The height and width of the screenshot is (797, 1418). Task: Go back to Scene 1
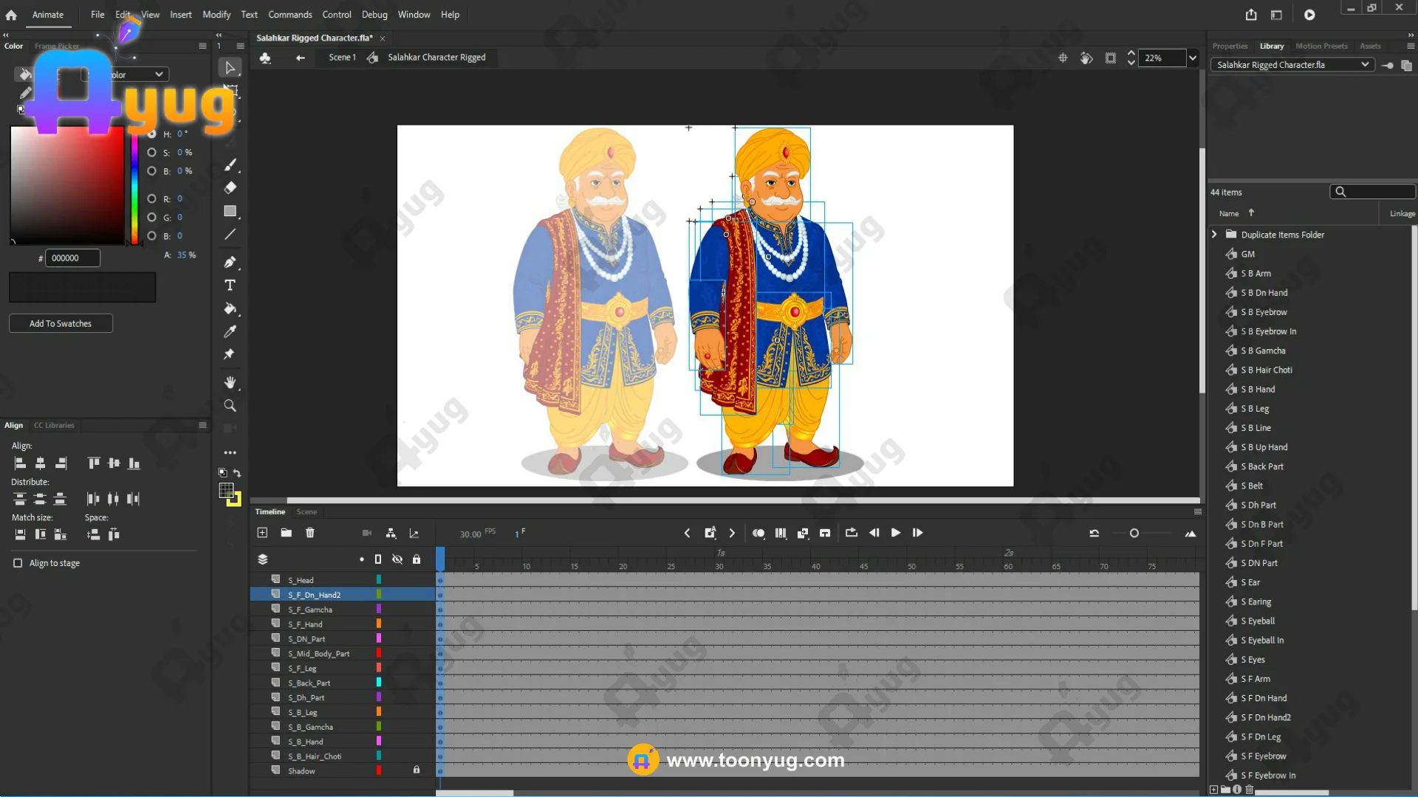[342, 58]
